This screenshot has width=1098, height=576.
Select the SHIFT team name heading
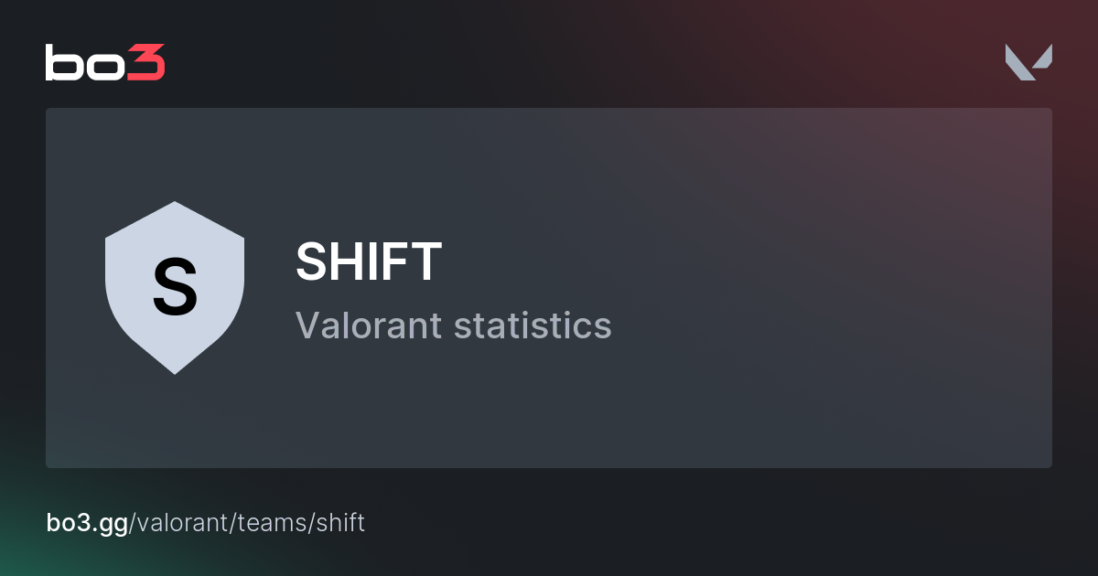click(369, 262)
